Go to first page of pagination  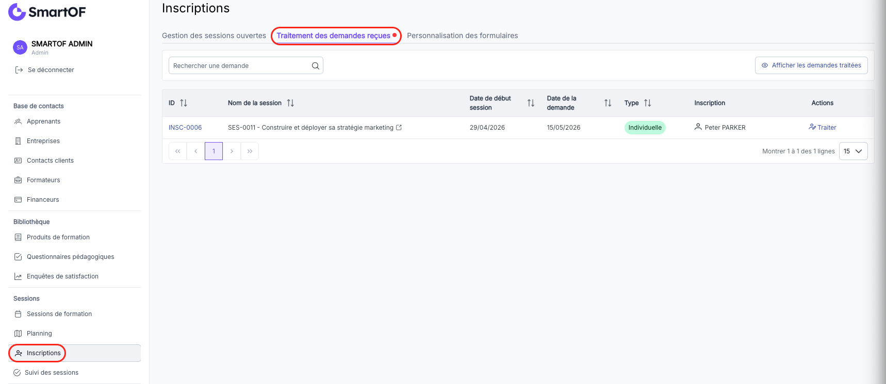[177, 151]
